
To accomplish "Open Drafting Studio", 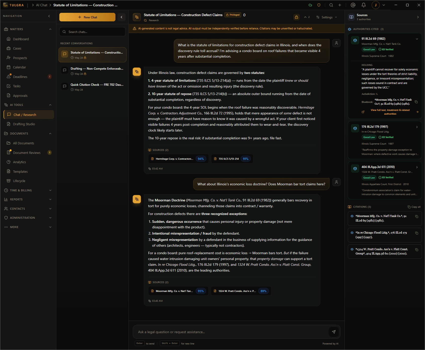I will (29, 124).
